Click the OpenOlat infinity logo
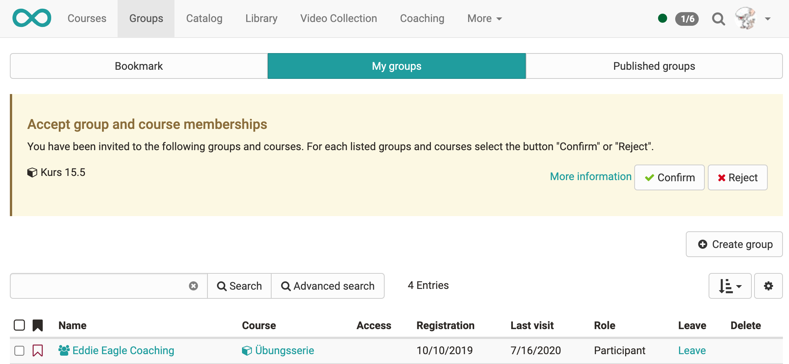Viewport: 789px width, 364px height. pos(32,18)
